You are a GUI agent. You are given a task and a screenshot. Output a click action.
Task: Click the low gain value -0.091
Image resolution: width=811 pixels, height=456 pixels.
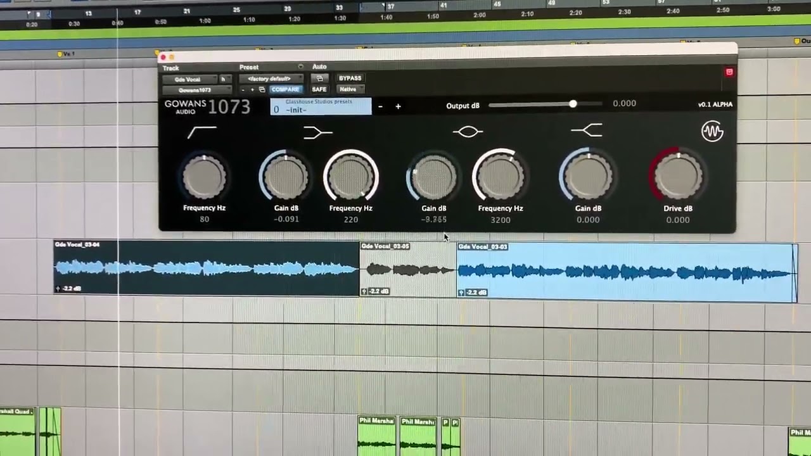tap(286, 219)
